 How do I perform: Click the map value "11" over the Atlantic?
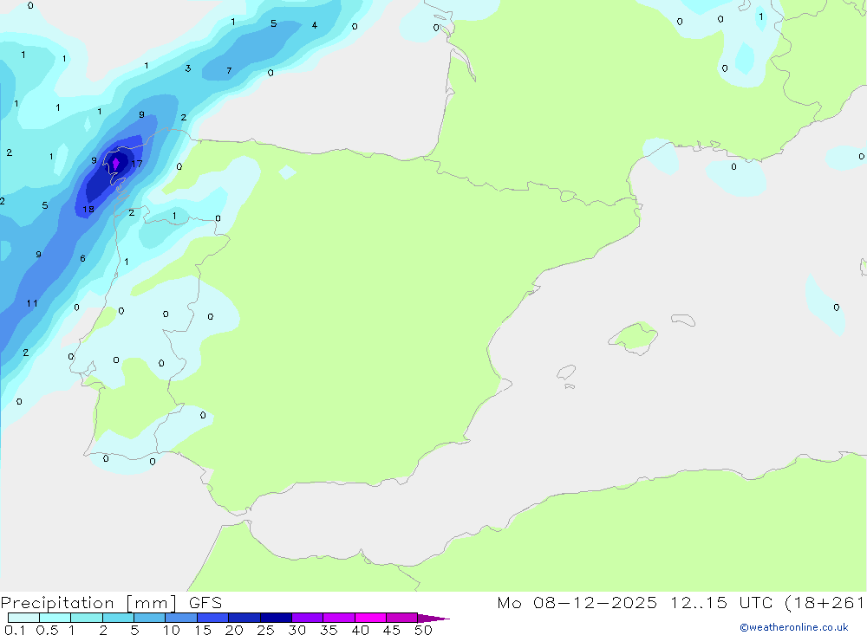point(32,303)
